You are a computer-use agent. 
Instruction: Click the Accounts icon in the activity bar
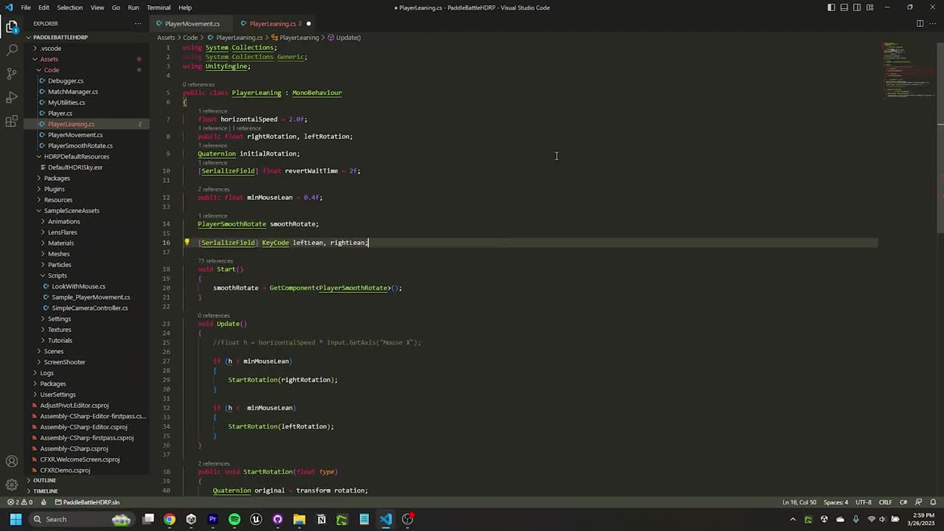[11, 461]
